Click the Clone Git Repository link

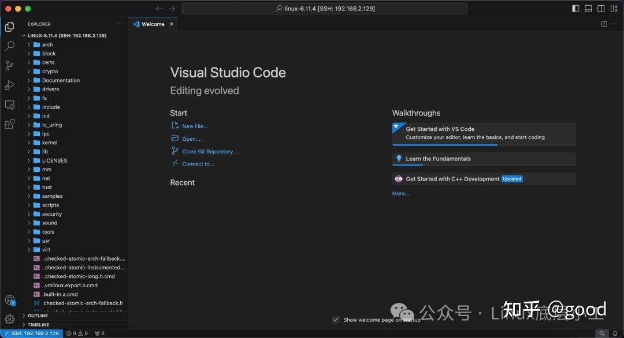208,151
